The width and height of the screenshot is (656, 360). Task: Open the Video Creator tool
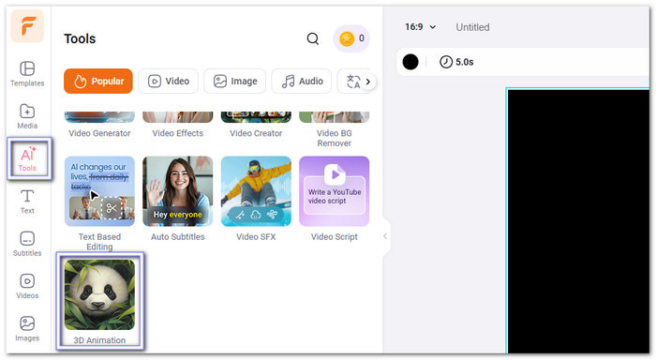tap(256, 125)
